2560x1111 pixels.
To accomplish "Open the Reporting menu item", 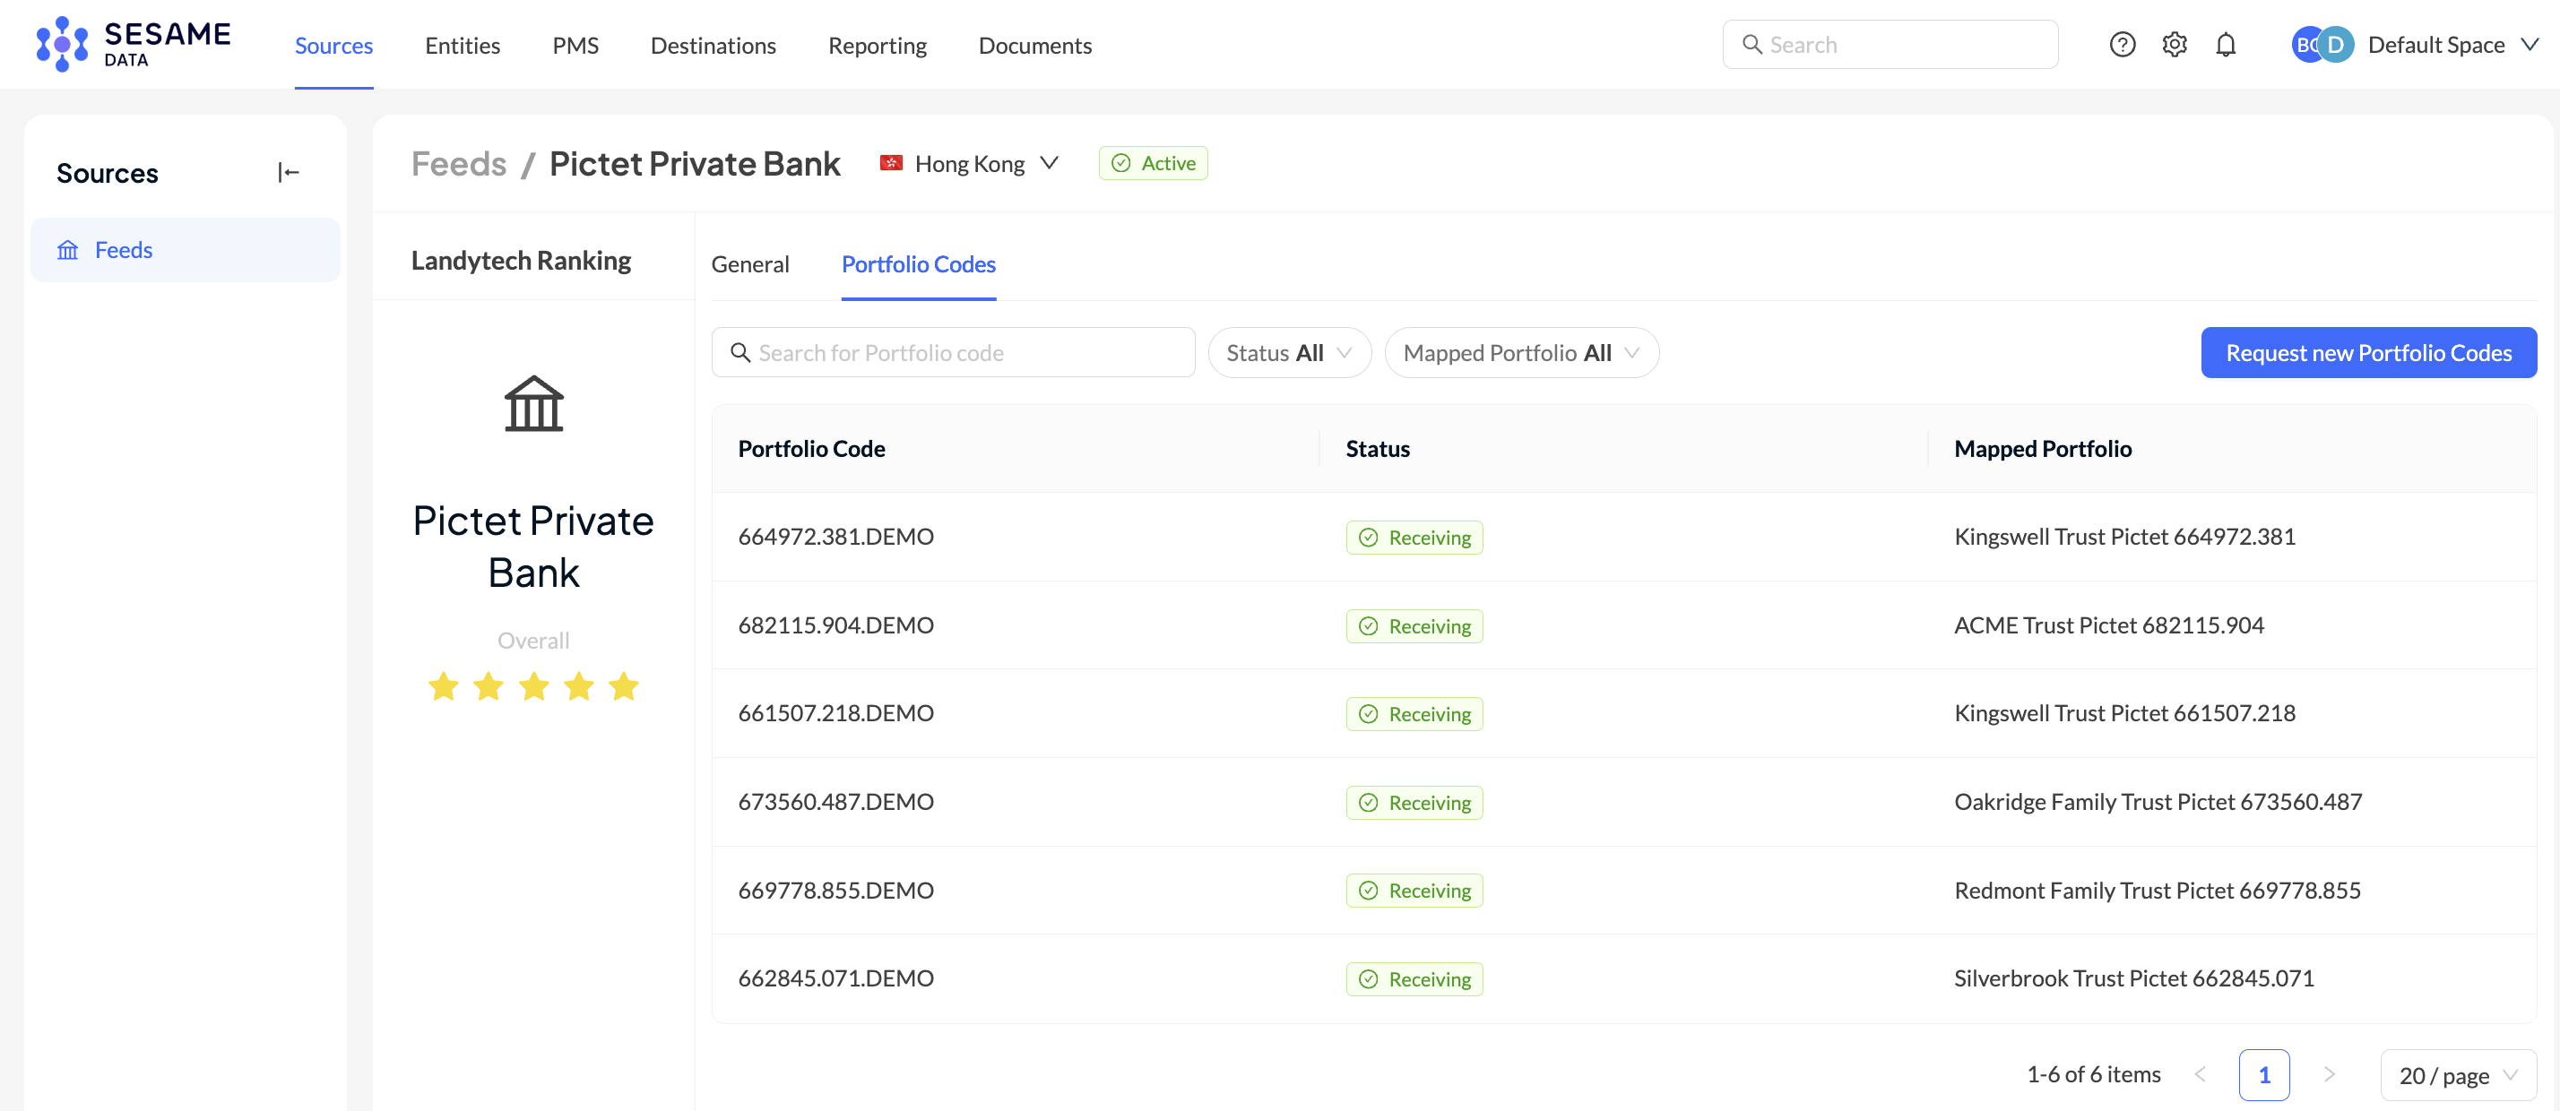I will click(x=877, y=45).
